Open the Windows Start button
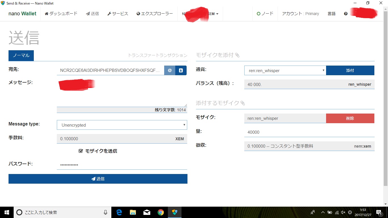388x218 pixels. tap(7, 212)
